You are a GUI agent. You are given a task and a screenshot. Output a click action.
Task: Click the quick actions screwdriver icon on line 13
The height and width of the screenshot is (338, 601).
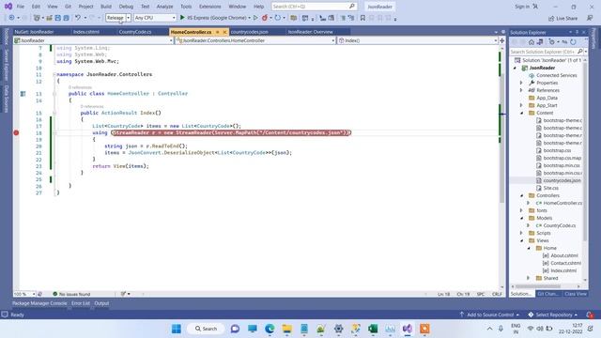click(23, 94)
